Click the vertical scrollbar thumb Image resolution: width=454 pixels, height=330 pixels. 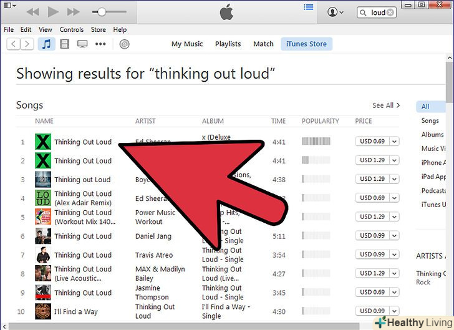pyautogui.click(x=449, y=82)
